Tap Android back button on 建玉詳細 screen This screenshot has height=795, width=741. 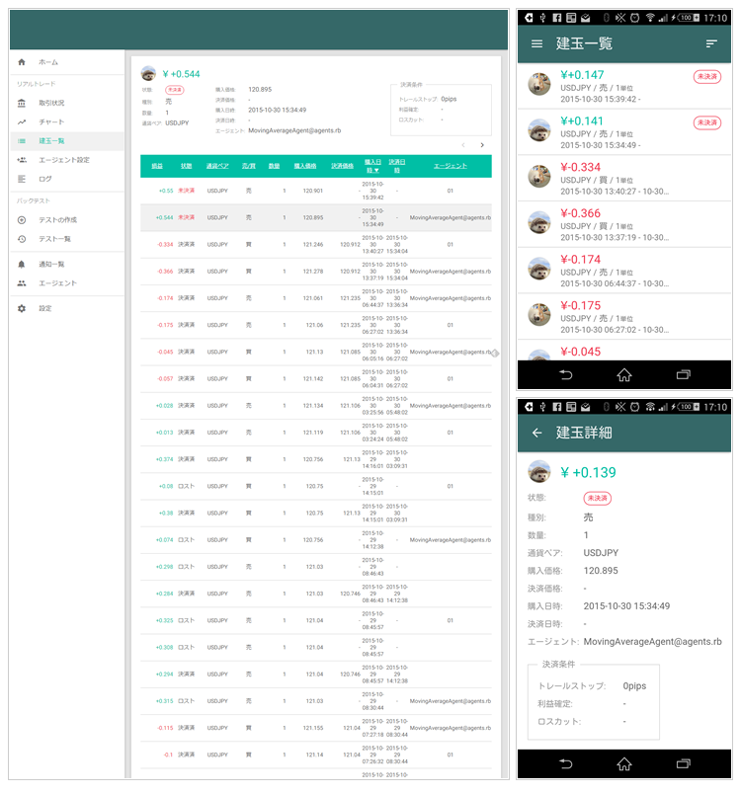tap(565, 764)
